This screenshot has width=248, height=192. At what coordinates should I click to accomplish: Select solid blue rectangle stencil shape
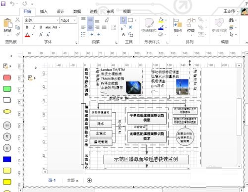click(7, 159)
